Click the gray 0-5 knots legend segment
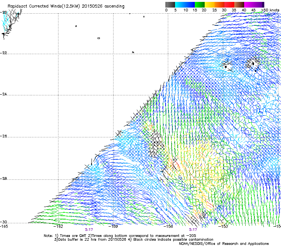This screenshot has width=281, height=246. [x=170, y=5]
